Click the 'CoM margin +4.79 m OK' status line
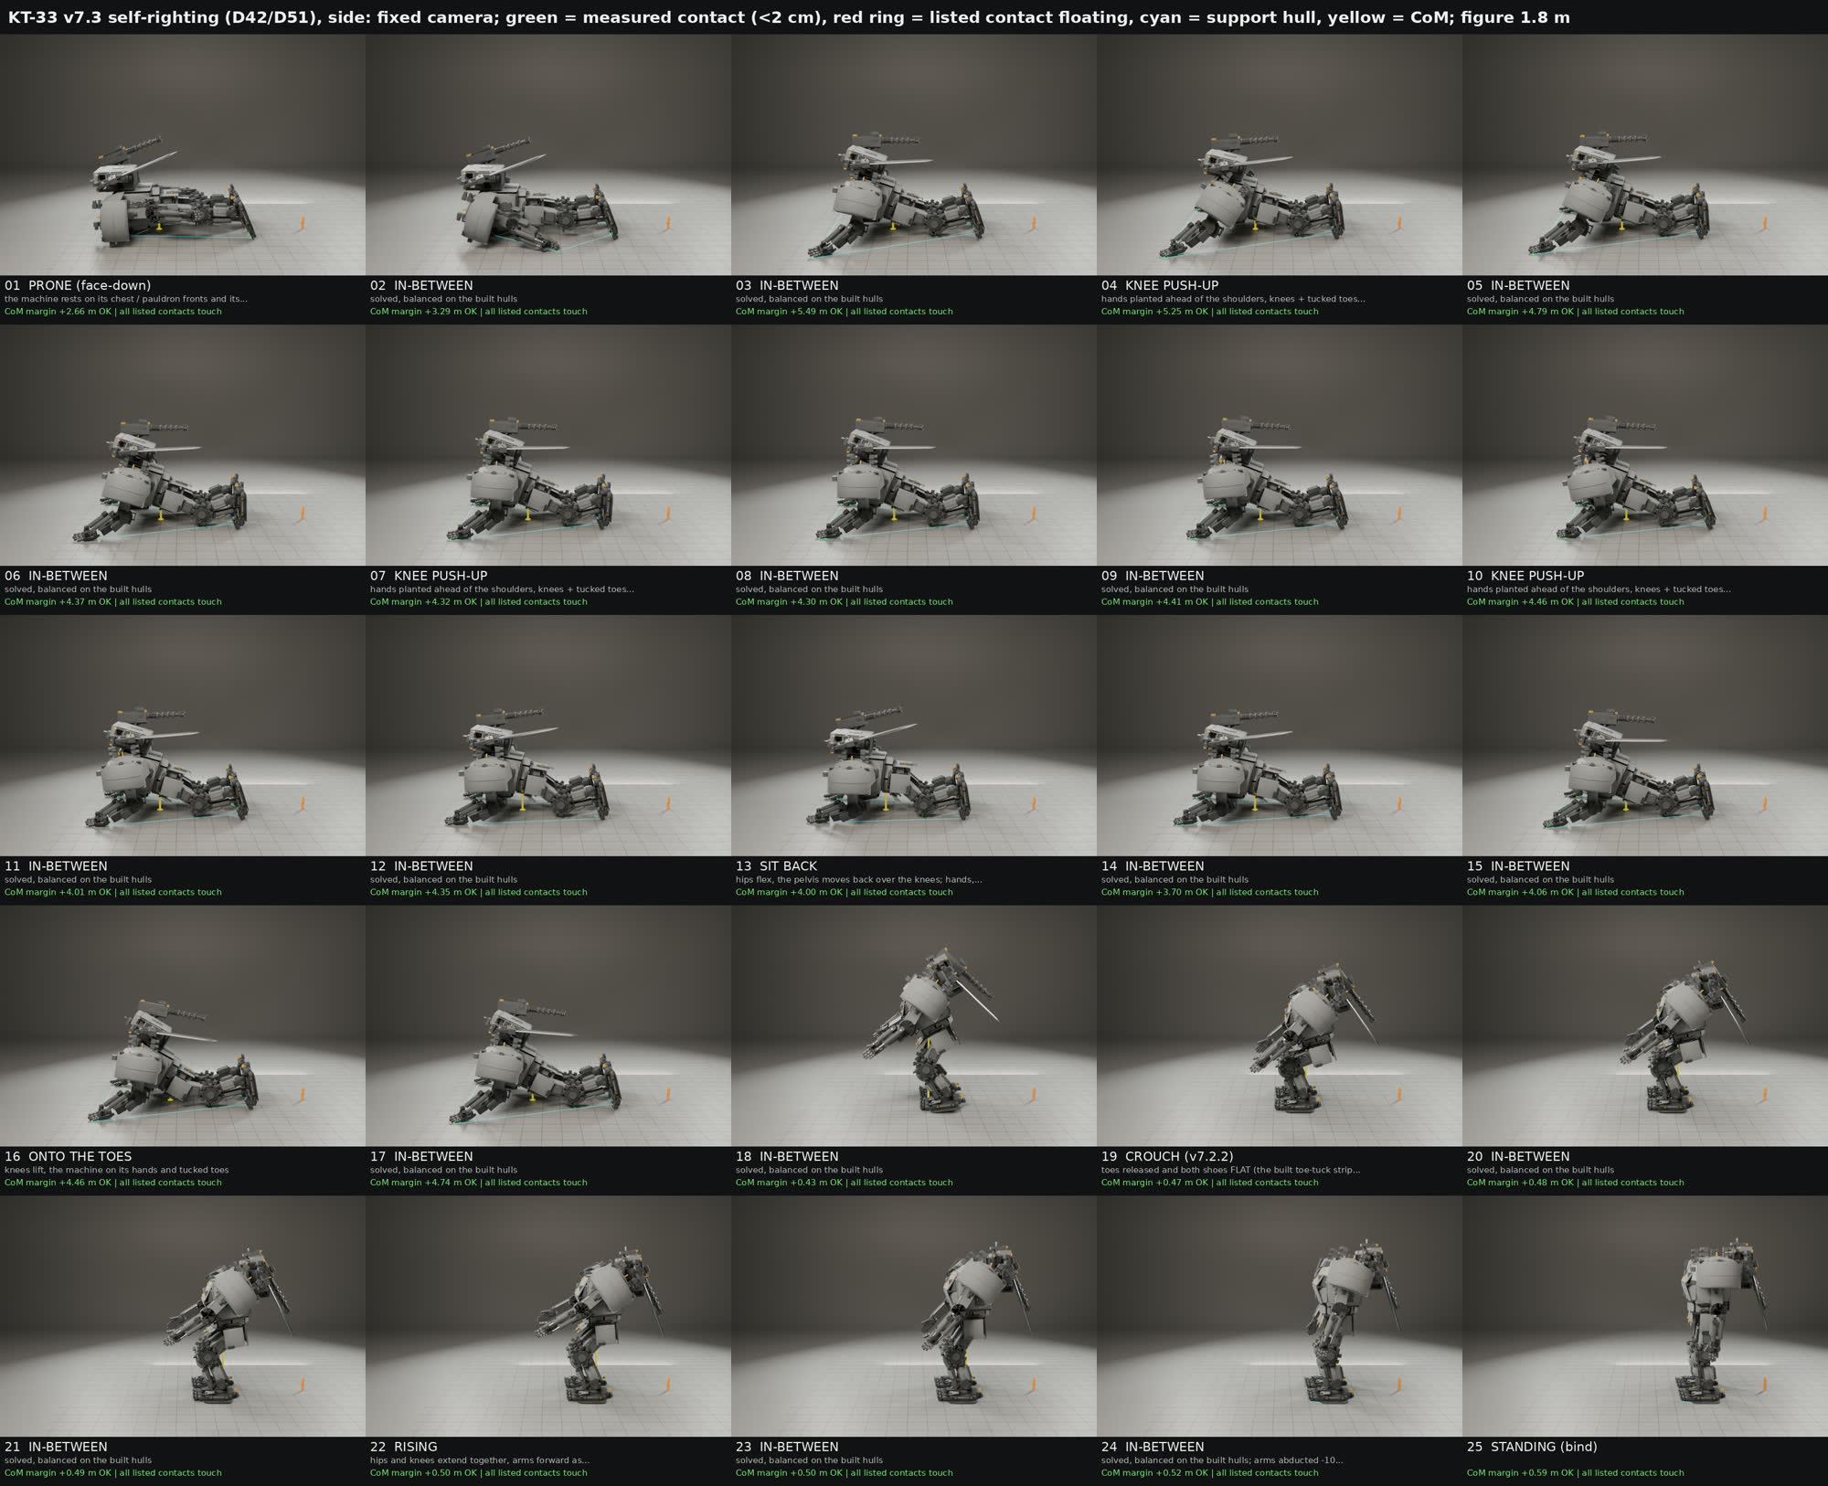The height and width of the screenshot is (1486, 1828). tap(1576, 312)
